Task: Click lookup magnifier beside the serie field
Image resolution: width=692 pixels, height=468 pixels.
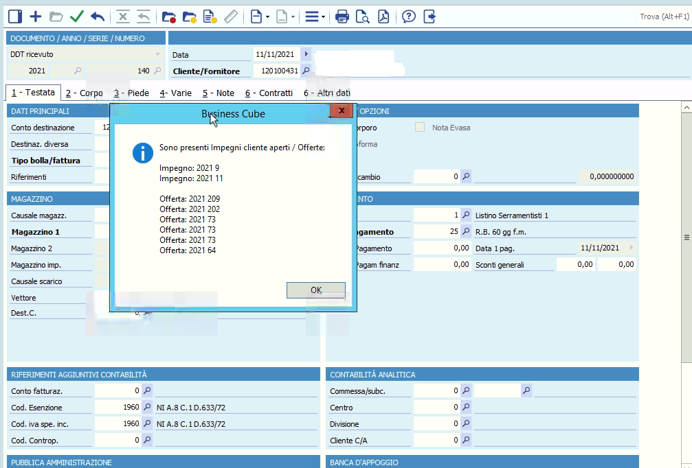Action: click(78, 71)
